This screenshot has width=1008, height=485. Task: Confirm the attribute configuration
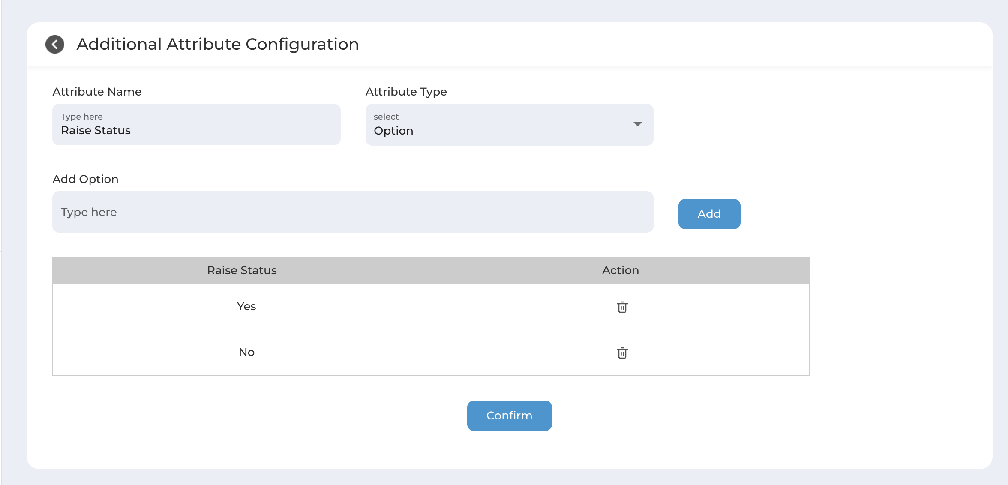[509, 416]
